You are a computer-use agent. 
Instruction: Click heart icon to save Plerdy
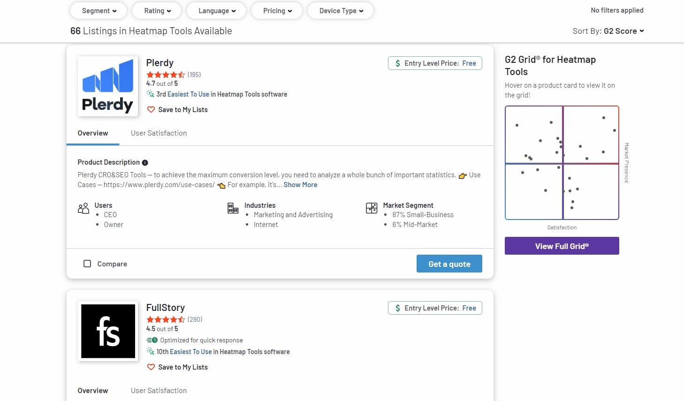pos(151,110)
